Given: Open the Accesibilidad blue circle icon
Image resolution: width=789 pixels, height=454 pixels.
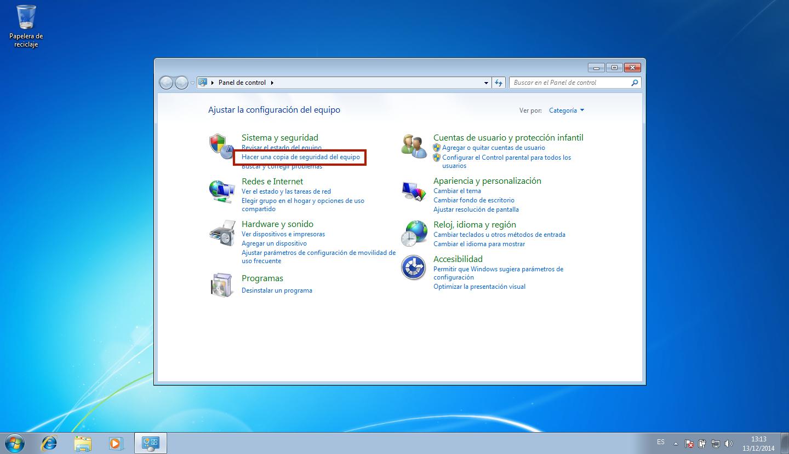Looking at the screenshot, I should click(414, 268).
